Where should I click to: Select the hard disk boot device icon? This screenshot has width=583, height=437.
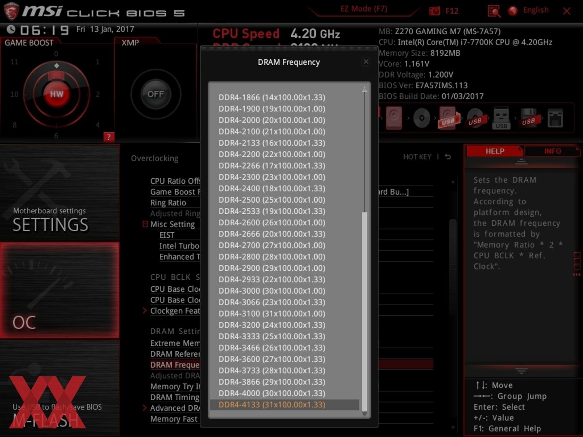pos(394,118)
